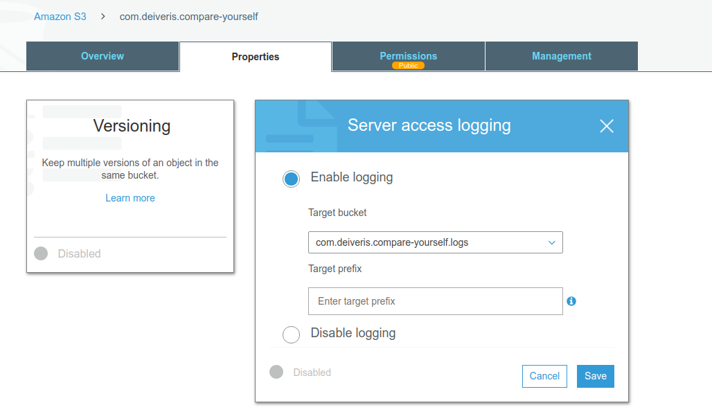This screenshot has width=712, height=412.
Task: Select the Properties tab
Action: (x=256, y=57)
